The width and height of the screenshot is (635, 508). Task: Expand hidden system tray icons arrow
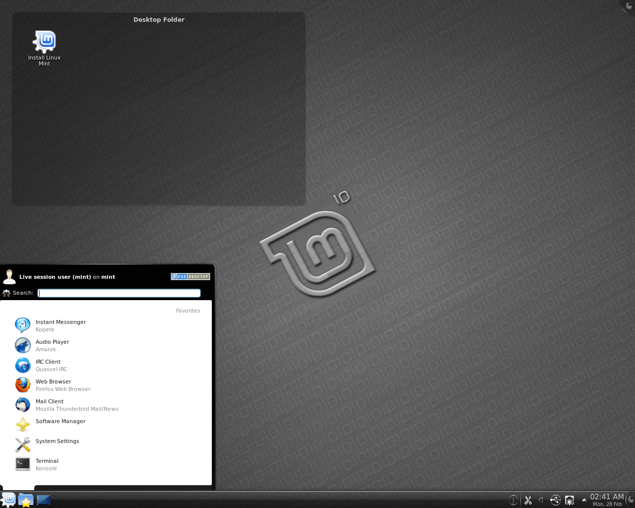tap(584, 500)
